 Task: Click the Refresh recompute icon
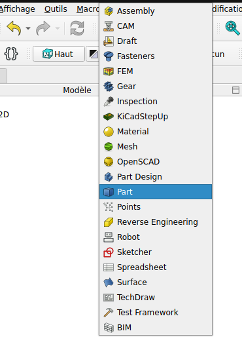77,28
